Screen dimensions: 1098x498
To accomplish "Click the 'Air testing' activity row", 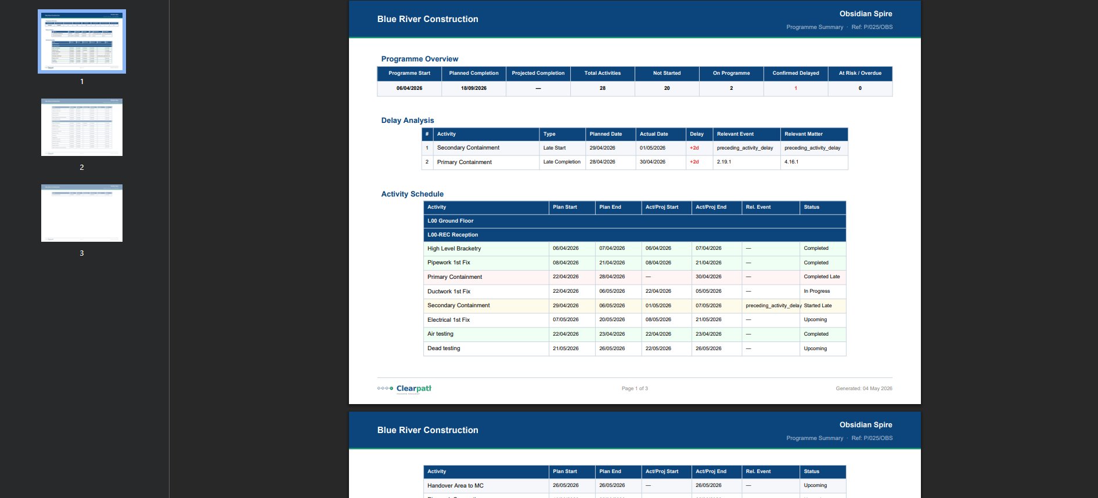I will [x=635, y=335].
